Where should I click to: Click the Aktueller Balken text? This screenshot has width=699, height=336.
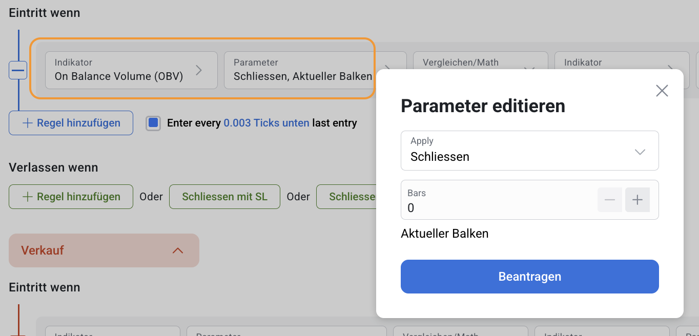[444, 234]
